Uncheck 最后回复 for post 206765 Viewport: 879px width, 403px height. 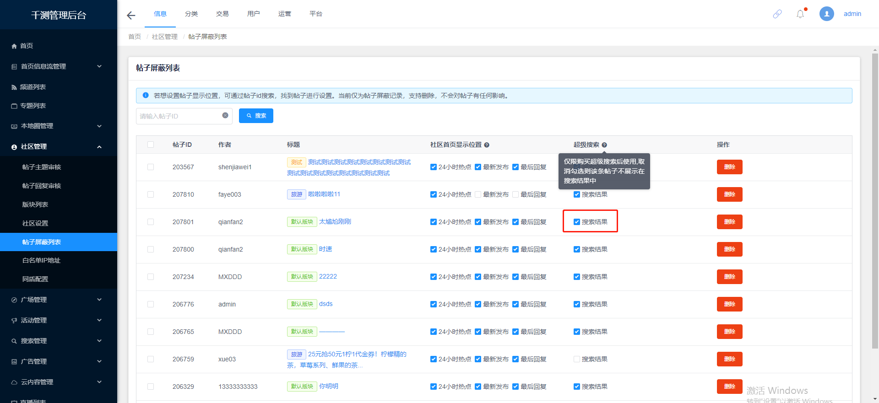point(515,332)
